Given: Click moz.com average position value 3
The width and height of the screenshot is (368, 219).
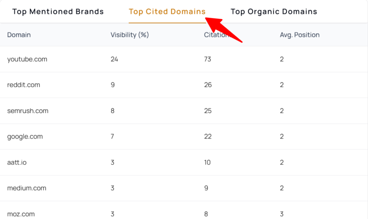Looking at the screenshot, I should point(282,214).
